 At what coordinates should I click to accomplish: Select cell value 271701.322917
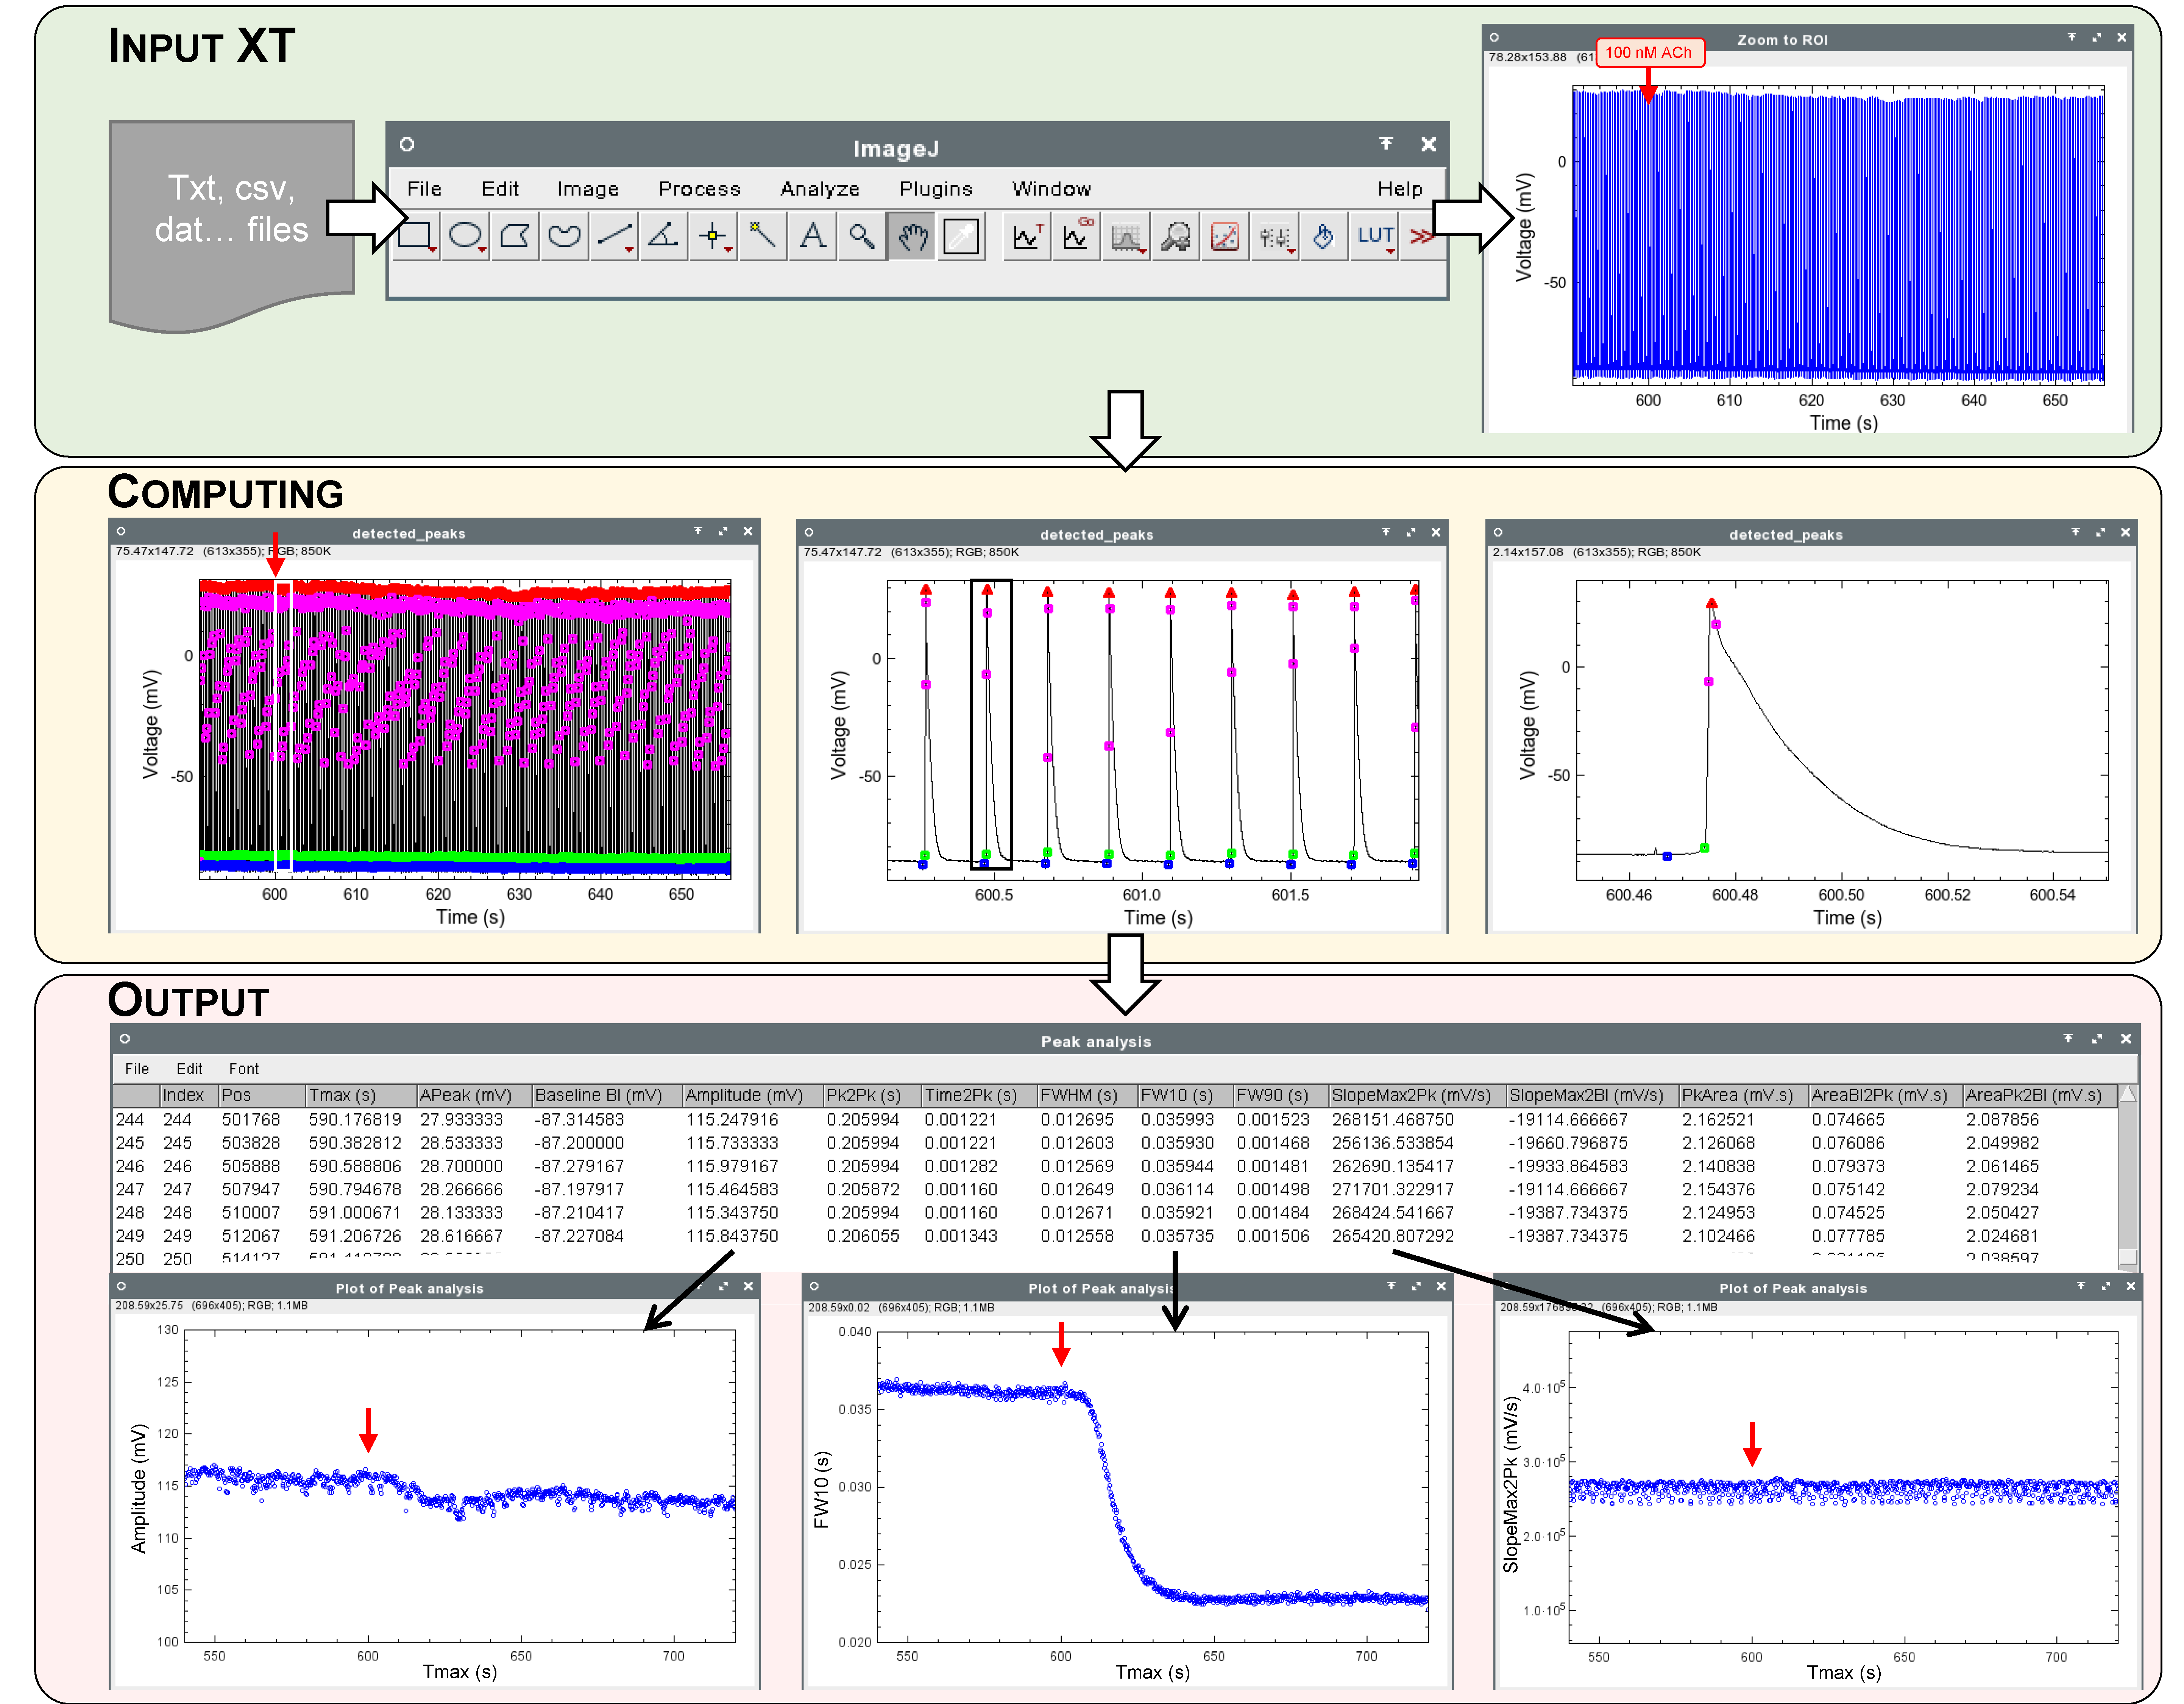click(1392, 1190)
